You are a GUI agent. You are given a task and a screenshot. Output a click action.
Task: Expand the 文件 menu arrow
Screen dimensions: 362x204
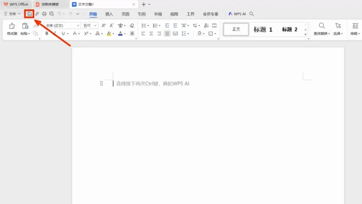click(x=19, y=14)
